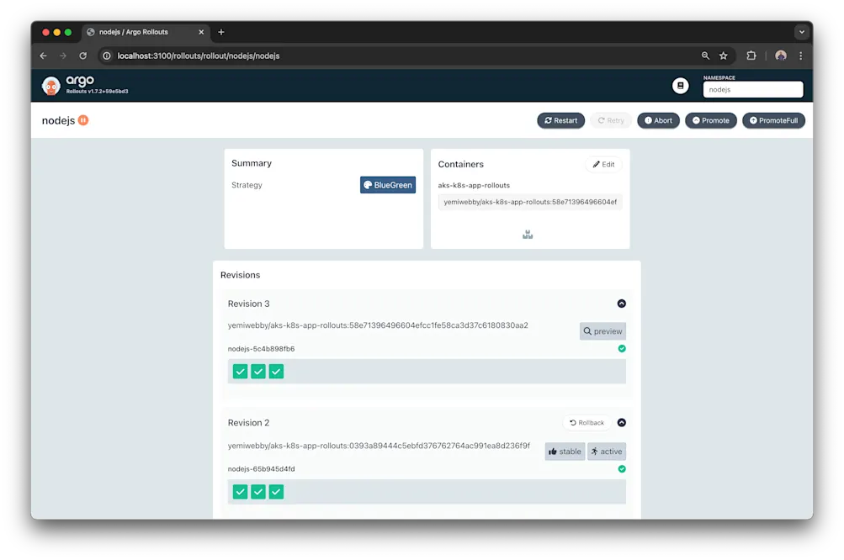This screenshot has width=844, height=560.
Task: Open the browser extensions puzzle icon
Action: [x=751, y=55]
